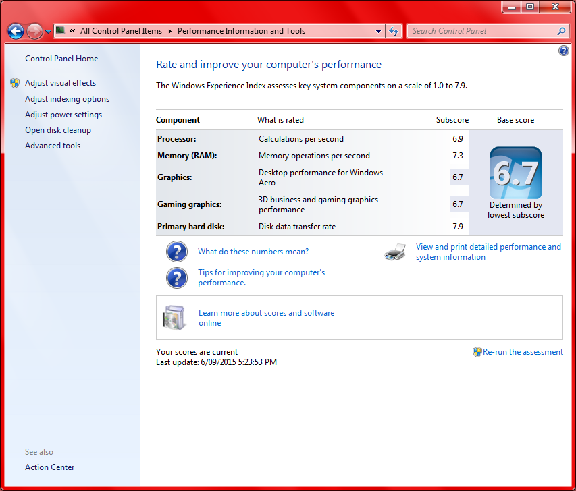Click shield icon beside Adjust visual effects
This screenshot has height=491, width=576.
pyautogui.click(x=15, y=83)
